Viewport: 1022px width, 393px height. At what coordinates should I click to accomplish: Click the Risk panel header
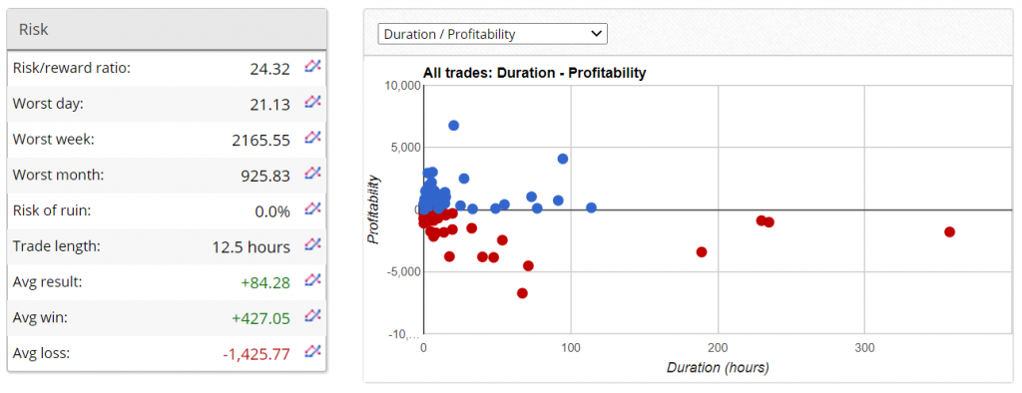(x=167, y=29)
